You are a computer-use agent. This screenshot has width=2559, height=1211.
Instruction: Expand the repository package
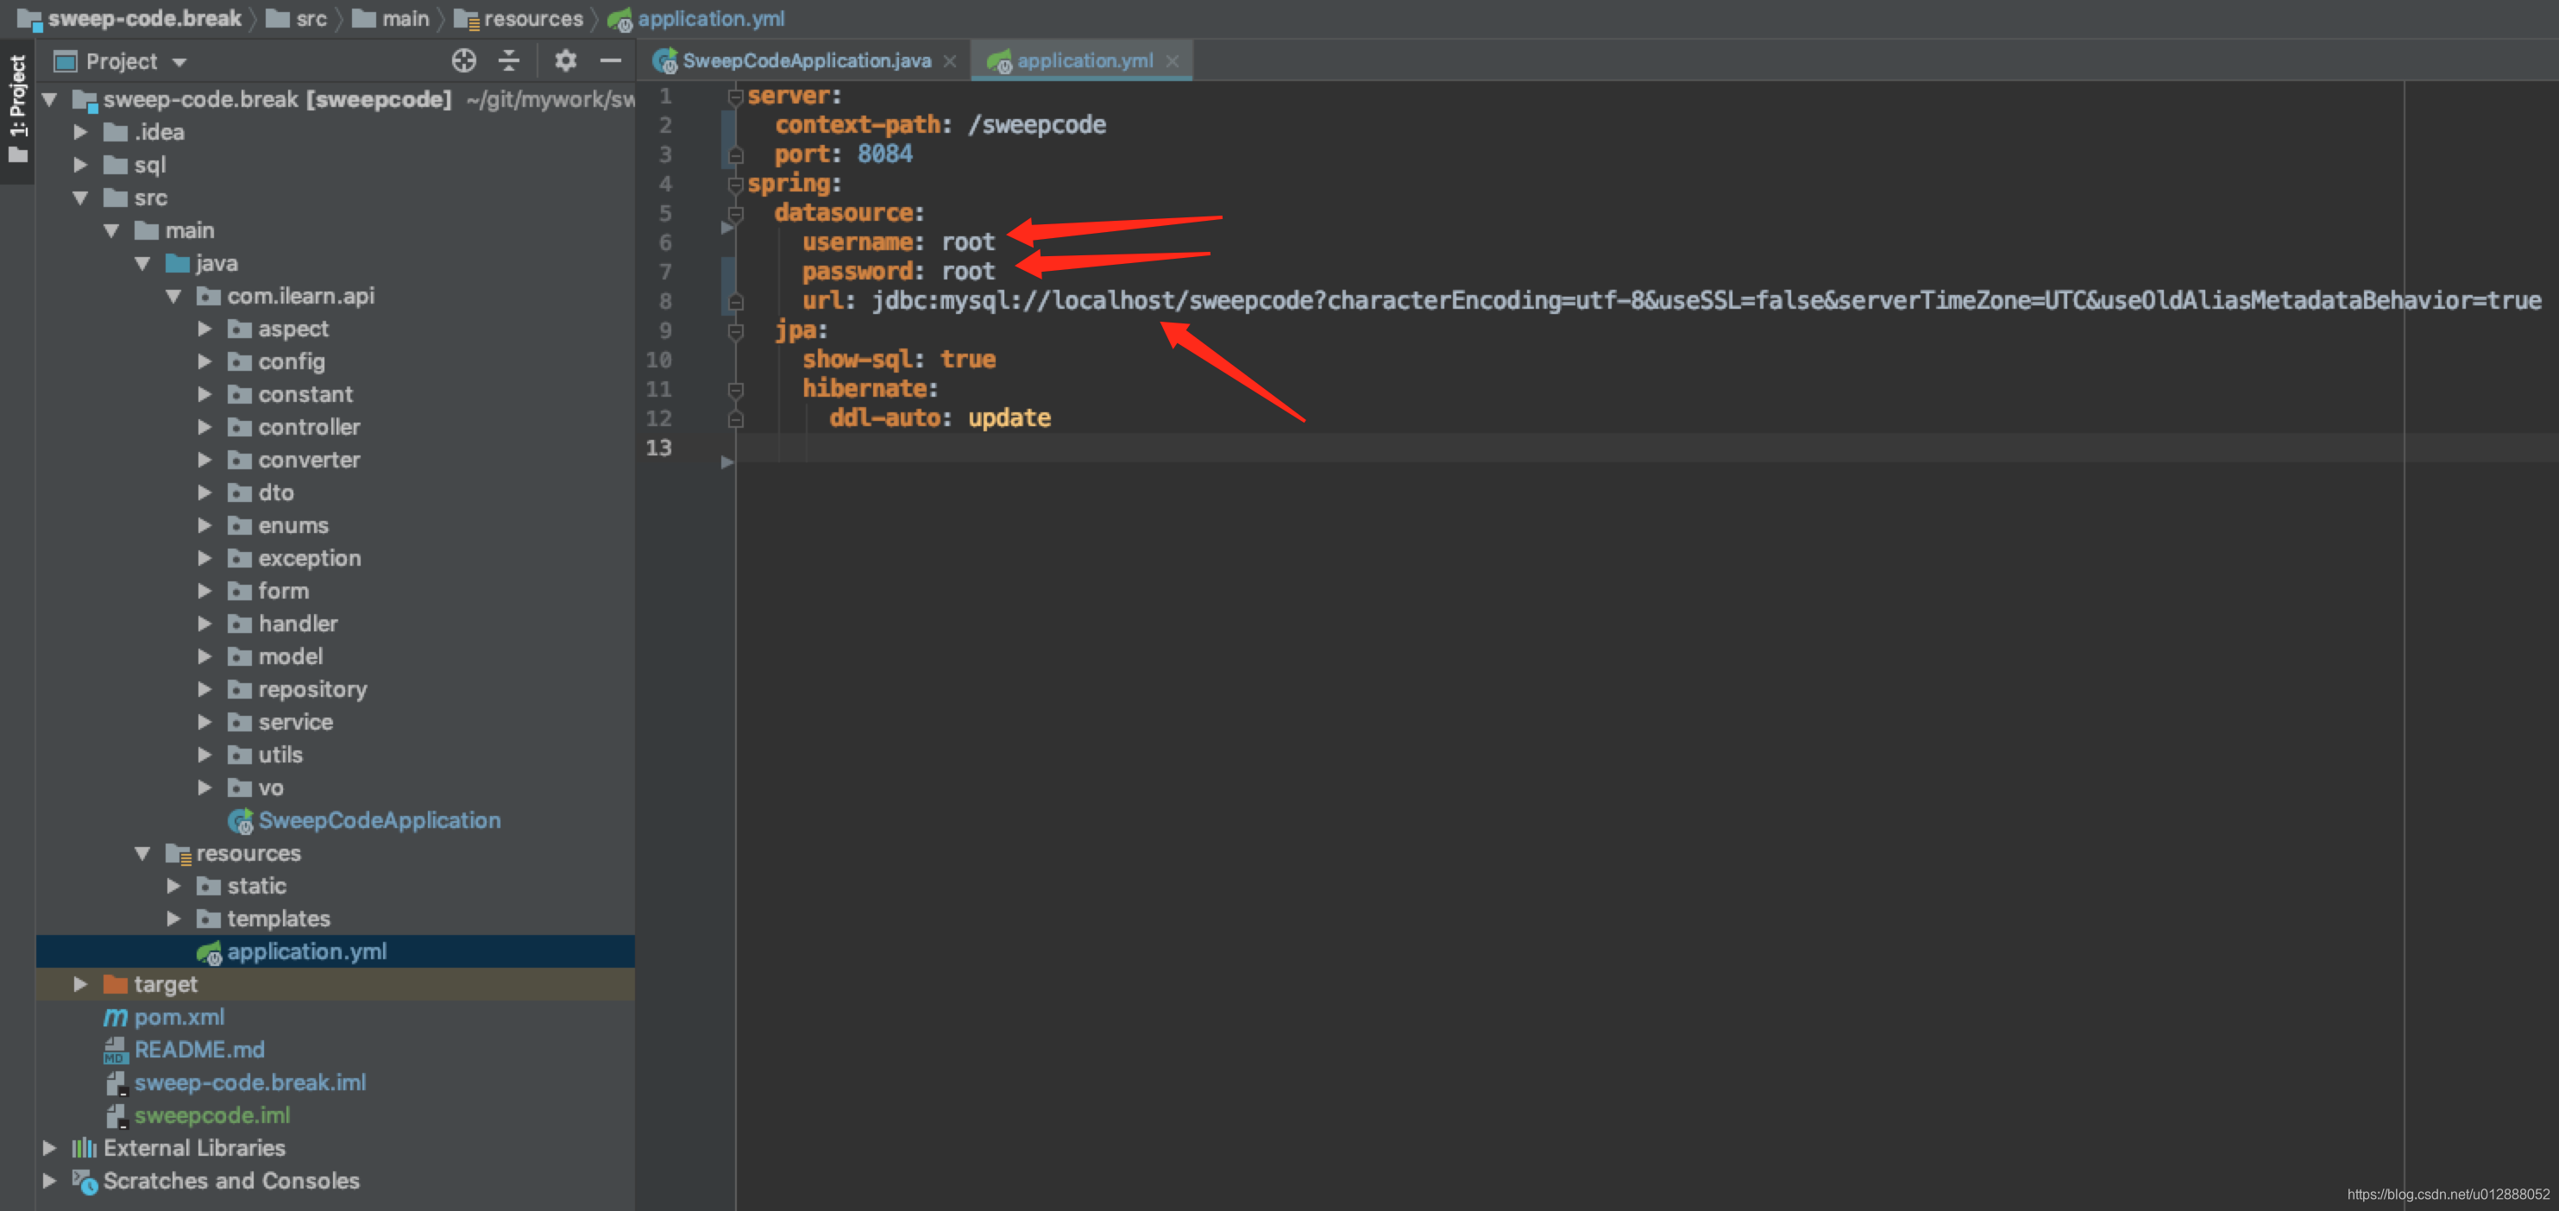(204, 689)
